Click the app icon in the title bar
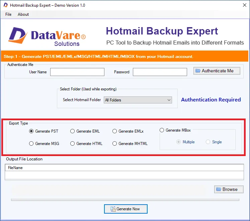Image resolution: width=250 pixels, height=221 pixels. 6,5
